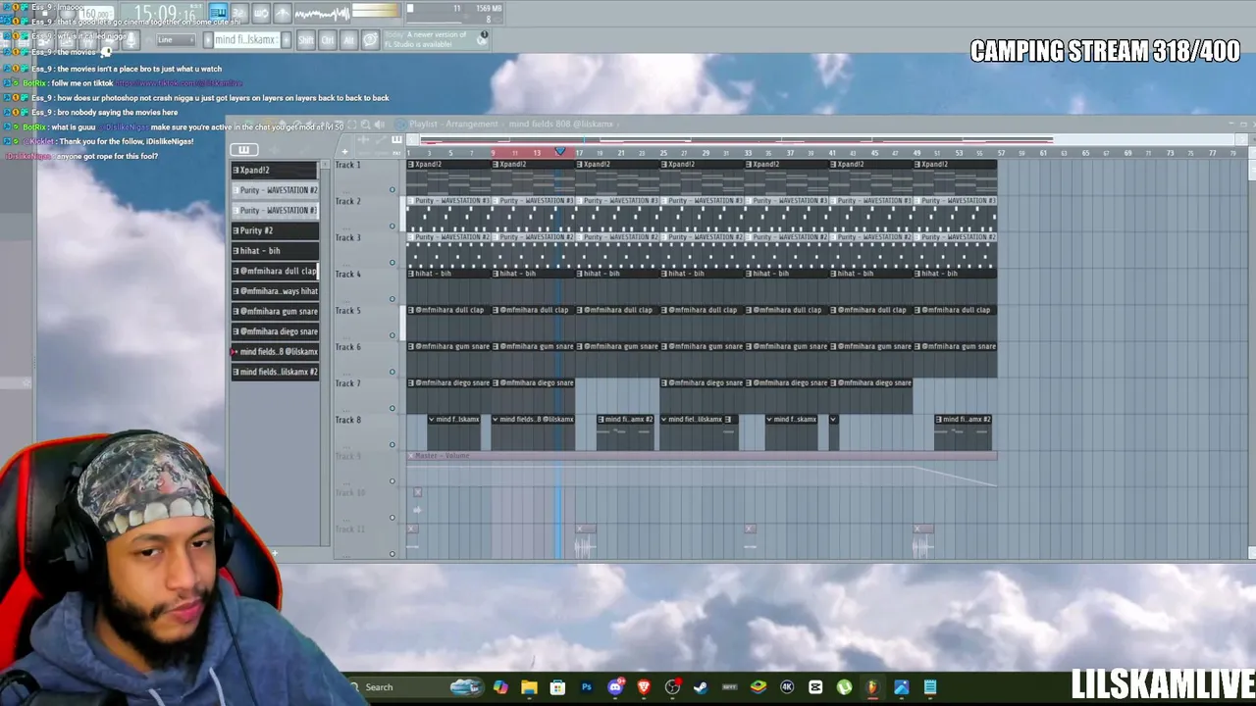
Task: Select mind fields..8 @lilskamx in the picker
Action: click(275, 351)
